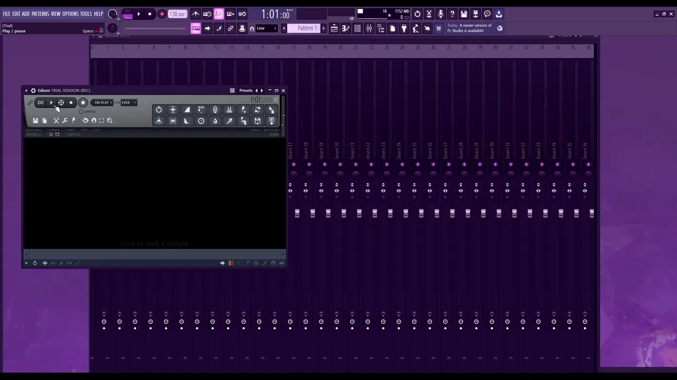Click Edison blur water drop tool
Viewport: 677px width, 380px height.
[x=215, y=121]
